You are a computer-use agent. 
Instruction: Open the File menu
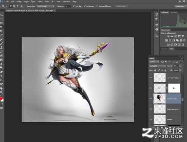point(7,2)
